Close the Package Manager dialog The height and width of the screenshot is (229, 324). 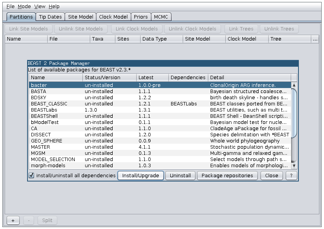271,176
